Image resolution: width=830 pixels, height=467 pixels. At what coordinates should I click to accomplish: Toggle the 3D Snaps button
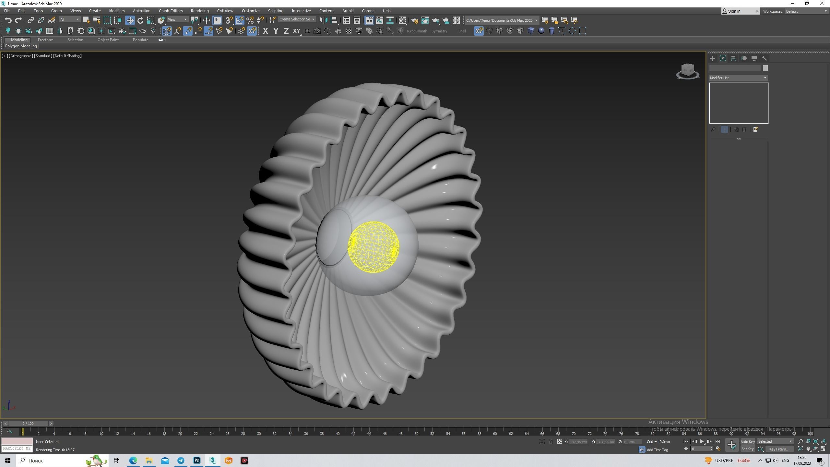click(x=229, y=20)
